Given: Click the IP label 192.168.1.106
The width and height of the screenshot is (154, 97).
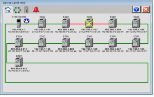Looking at the screenshot, I should [136, 49].
